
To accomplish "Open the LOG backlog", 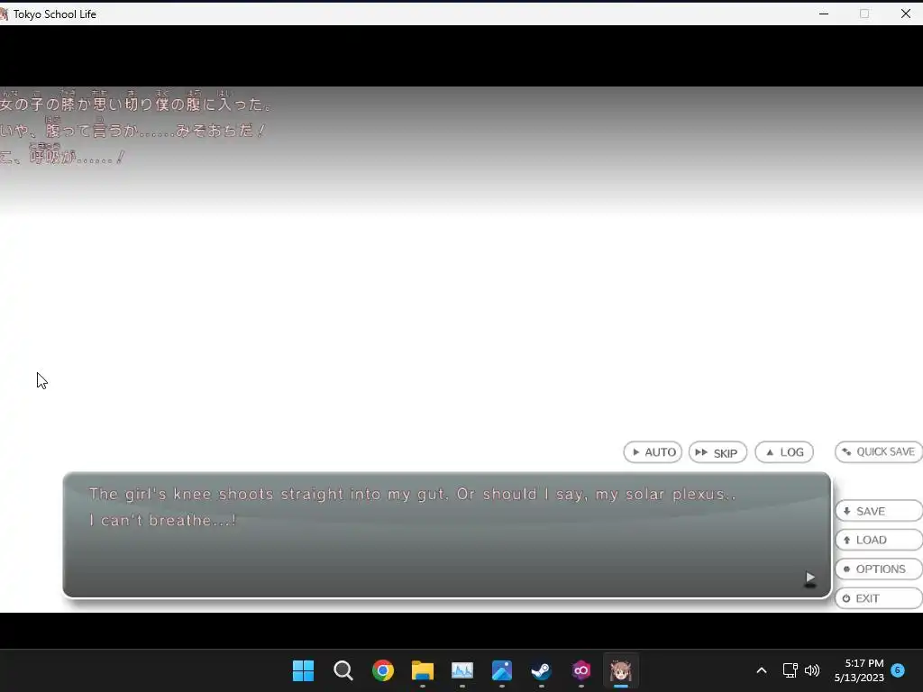I will [784, 452].
